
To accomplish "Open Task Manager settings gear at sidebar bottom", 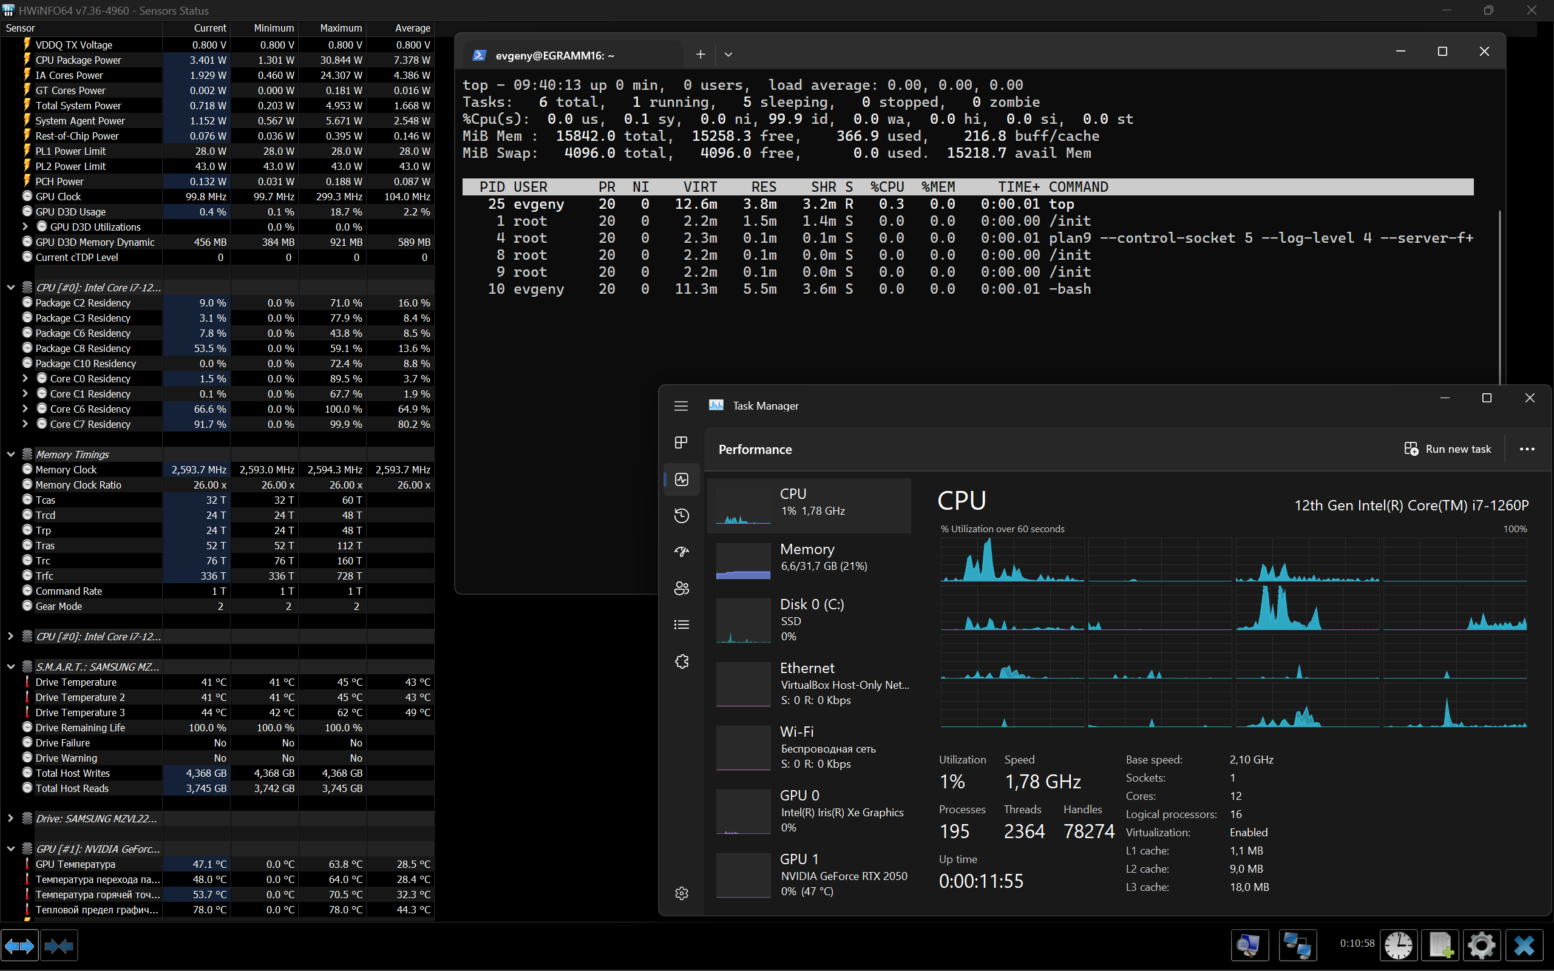I will pyautogui.click(x=680, y=893).
